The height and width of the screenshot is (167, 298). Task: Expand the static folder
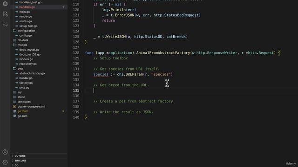21,97
